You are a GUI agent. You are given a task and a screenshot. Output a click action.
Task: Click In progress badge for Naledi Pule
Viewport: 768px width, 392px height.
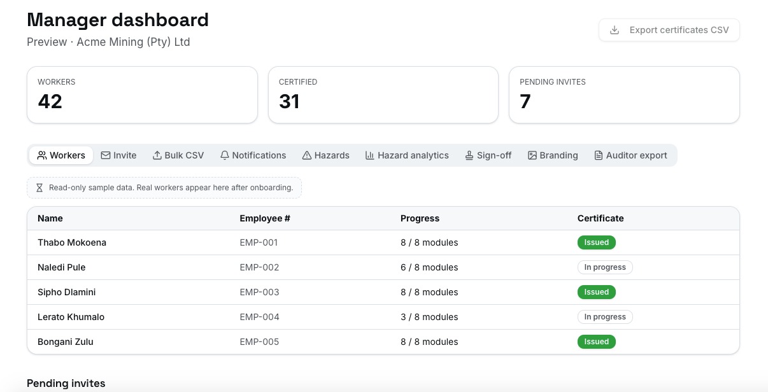pyautogui.click(x=605, y=267)
